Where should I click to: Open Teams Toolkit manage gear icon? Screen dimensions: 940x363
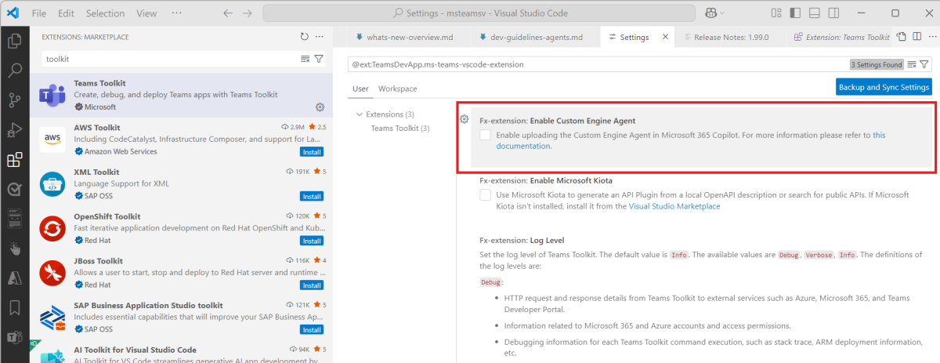(320, 107)
